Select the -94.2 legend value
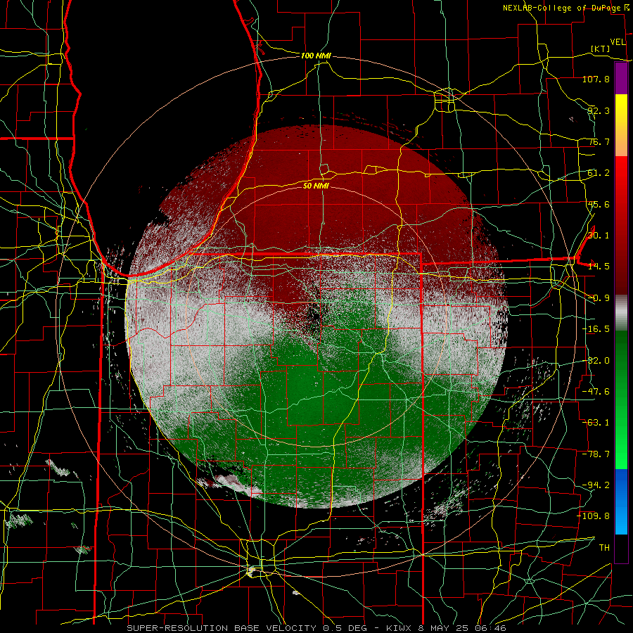 coord(596,485)
